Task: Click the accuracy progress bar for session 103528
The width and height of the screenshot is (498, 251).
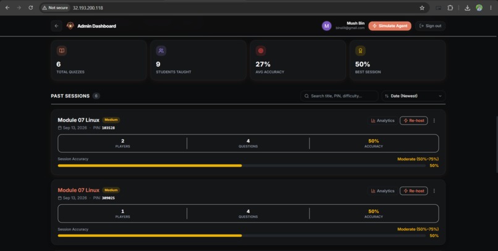Action: (242, 165)
